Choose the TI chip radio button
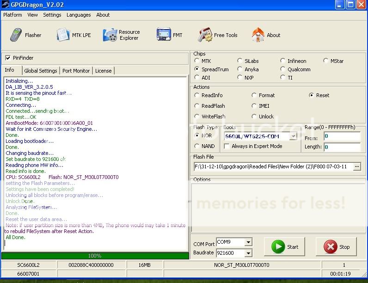The image size is (368, 283). [283, 77]
